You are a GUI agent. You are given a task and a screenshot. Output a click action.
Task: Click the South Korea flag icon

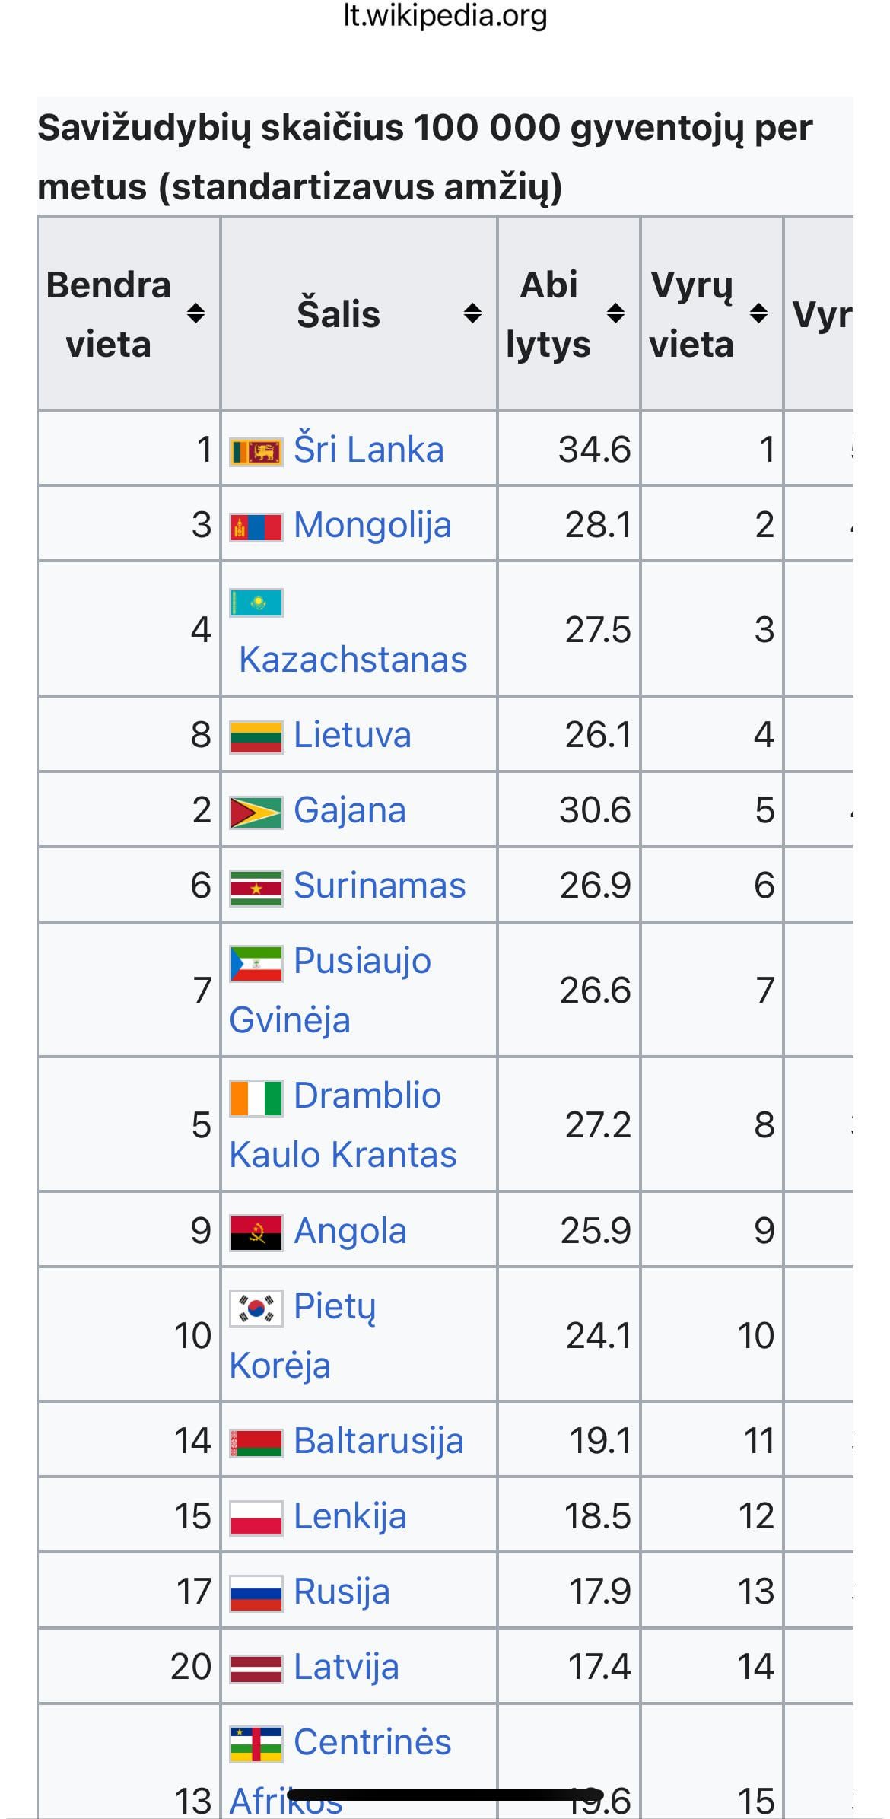[x=256, y=1308]
